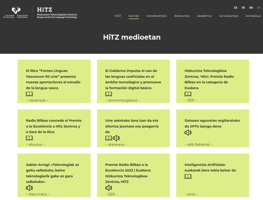The height and width of the screenshot is (200, 263).
Task: Click the "~ erria ~" source label
Action: [x=191, y=194]
